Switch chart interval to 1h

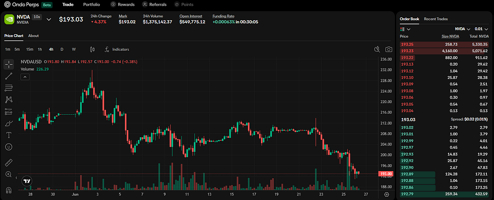point(40,50)
